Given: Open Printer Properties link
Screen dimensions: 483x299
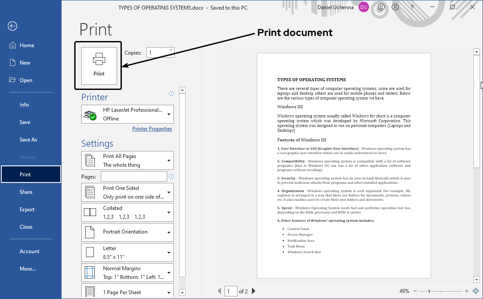Looking at the screenshot, I should click(x=152, y=128).
